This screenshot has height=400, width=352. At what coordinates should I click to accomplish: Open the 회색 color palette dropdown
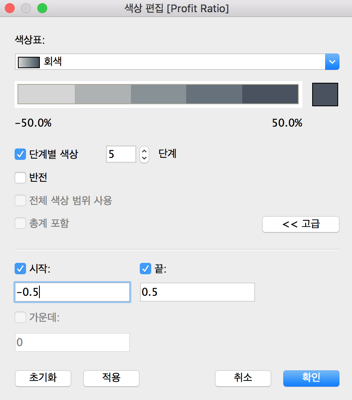point(177,62)
